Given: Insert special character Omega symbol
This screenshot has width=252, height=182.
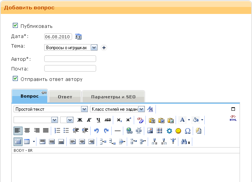Looking at the screenshot, I should [x=188, y=130].
